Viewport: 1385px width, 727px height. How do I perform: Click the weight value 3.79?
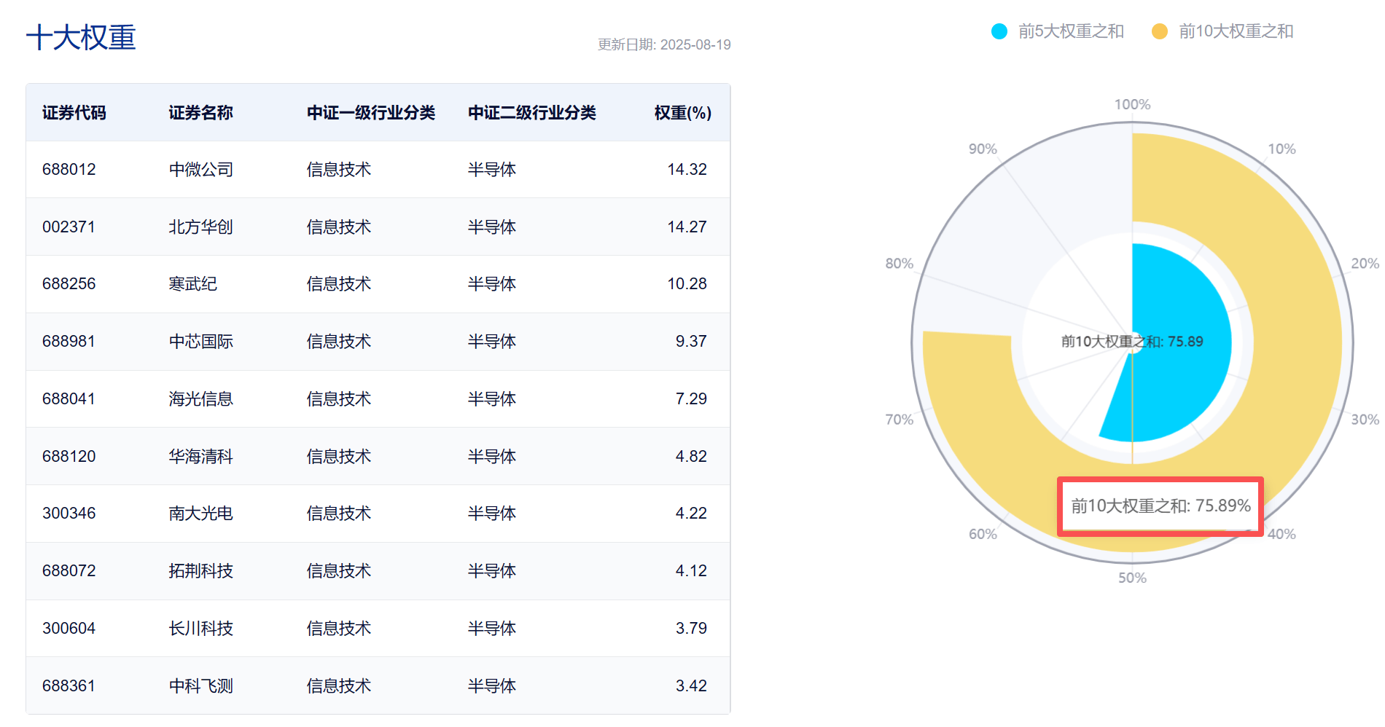[x=691, y=629]
